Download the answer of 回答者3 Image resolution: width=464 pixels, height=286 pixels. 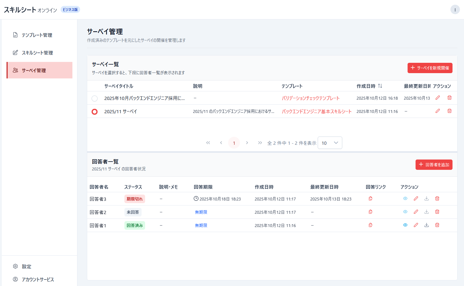pyautogui.click(x=426, y=198)
